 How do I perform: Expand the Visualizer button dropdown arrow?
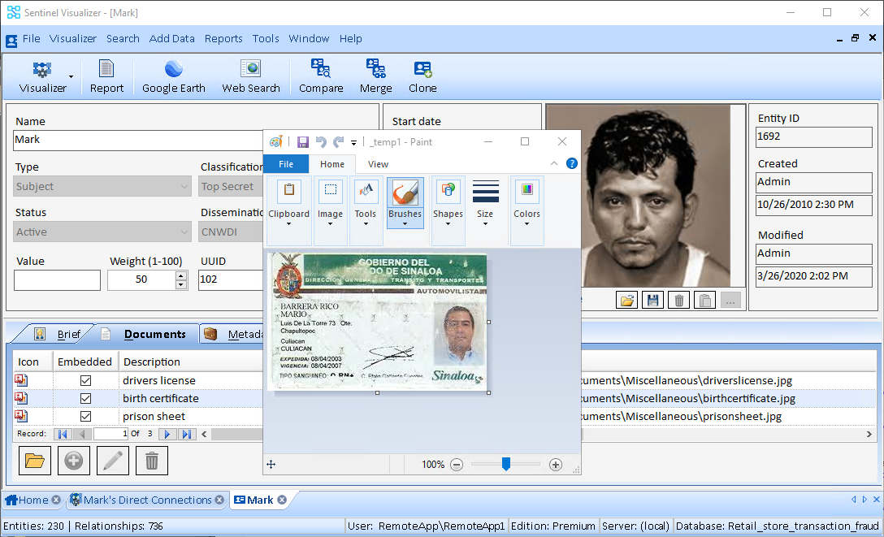coord(71,77)
